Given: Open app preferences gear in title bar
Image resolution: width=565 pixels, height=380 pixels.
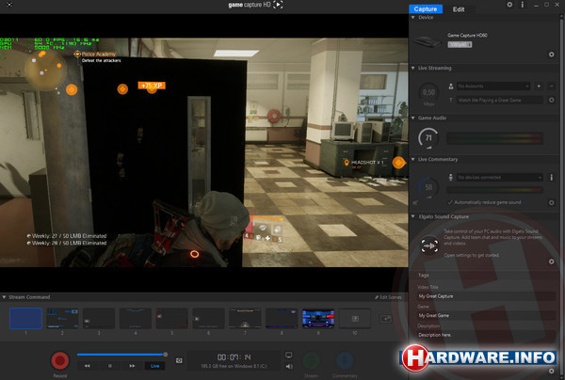Looking at the screenshot, I should pyautogui.click(x=509, y=5).
